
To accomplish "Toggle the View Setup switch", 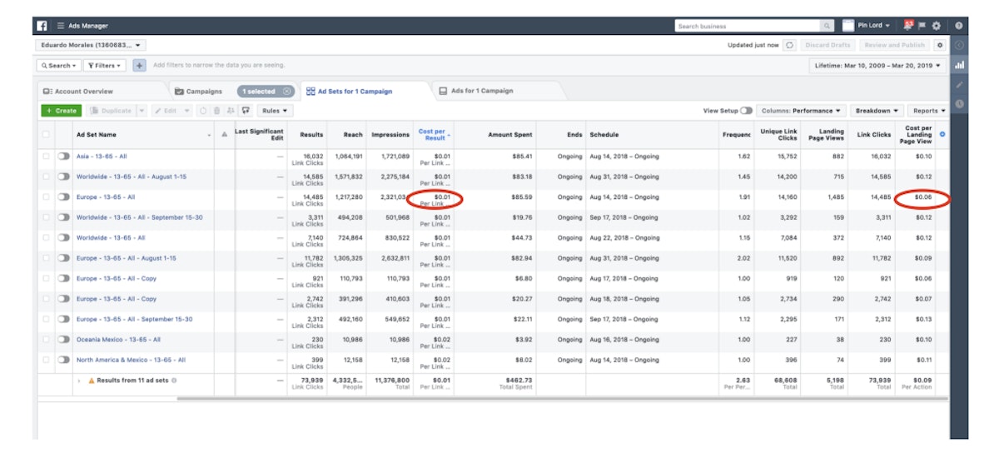I will (x=747, y=111).
